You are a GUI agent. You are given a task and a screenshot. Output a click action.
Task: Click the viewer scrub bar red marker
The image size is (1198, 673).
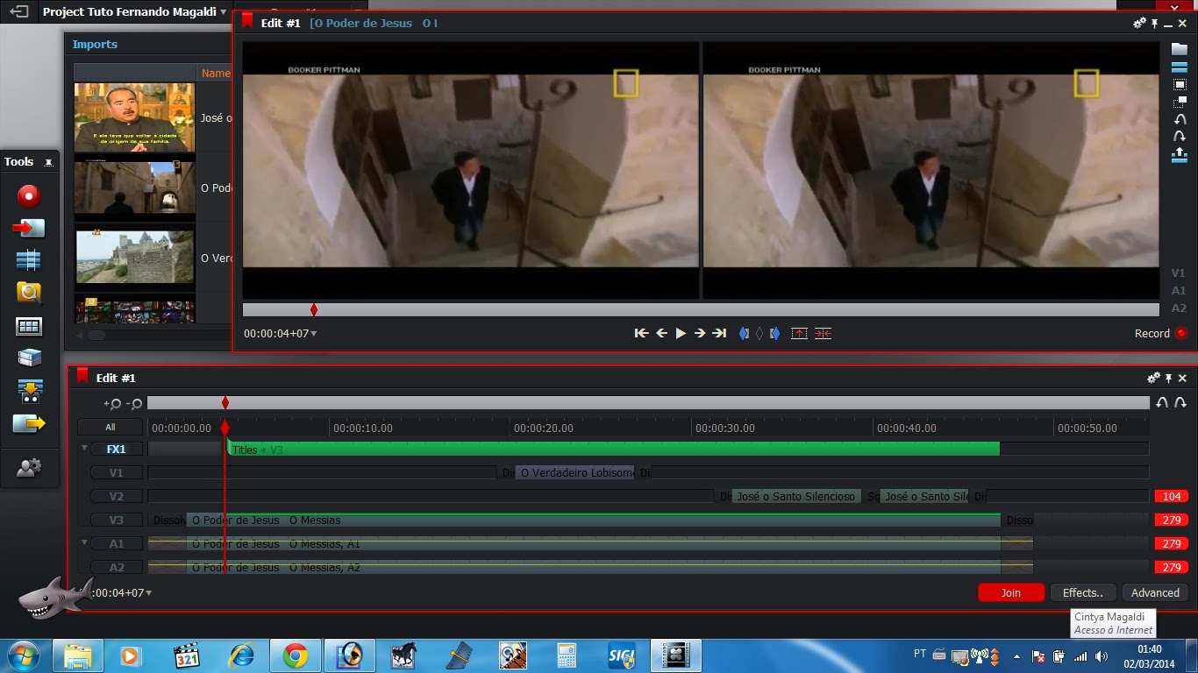pyautogui.click(x=314, y=309)
